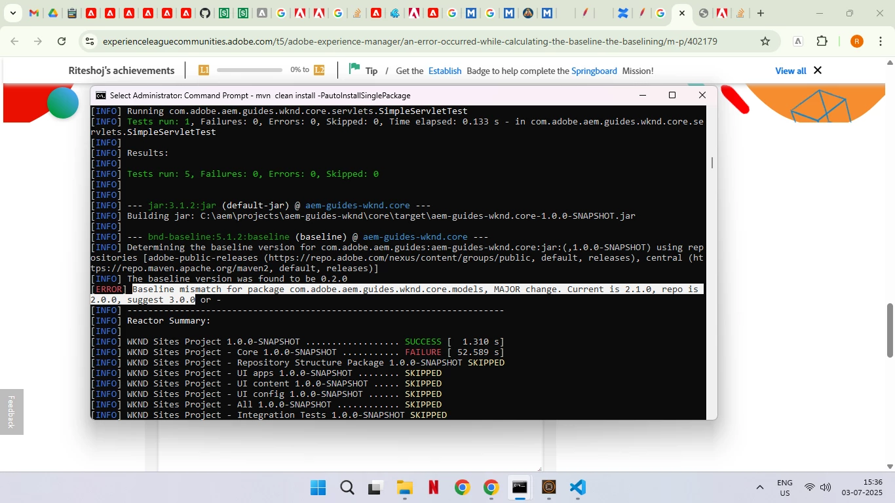Open the Establish badge link
This screenshot has height=503, width=895.
445,71
